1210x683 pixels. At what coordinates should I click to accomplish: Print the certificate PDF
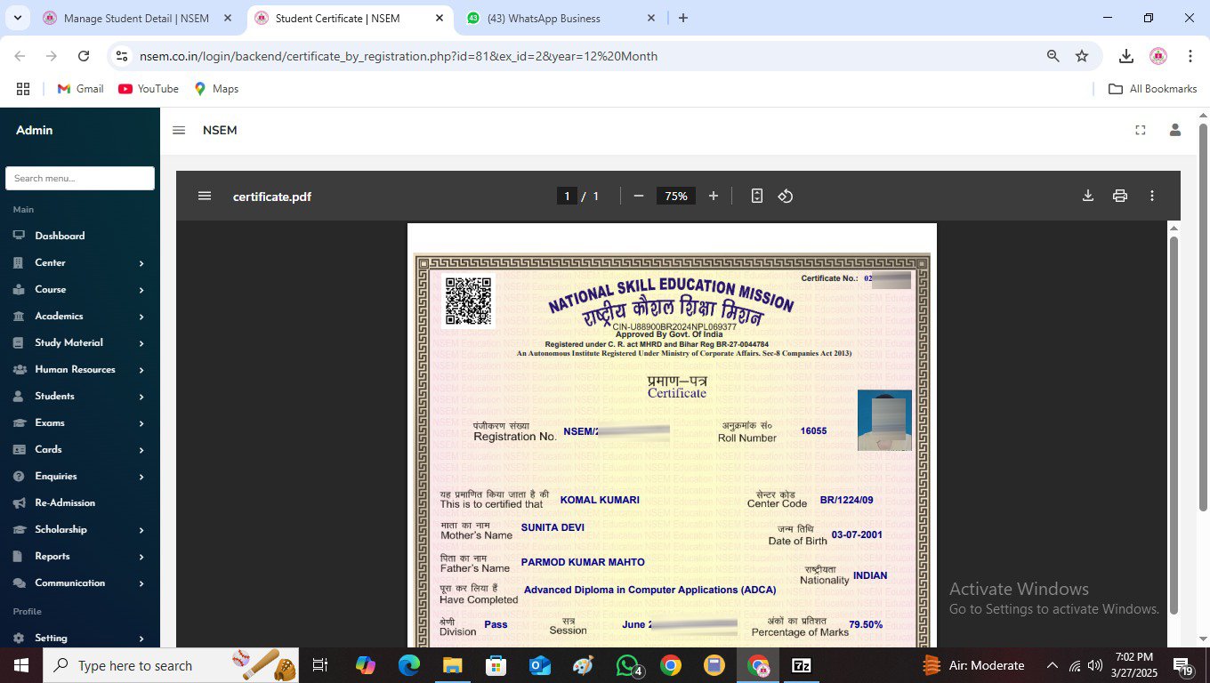click(1120, 196)
